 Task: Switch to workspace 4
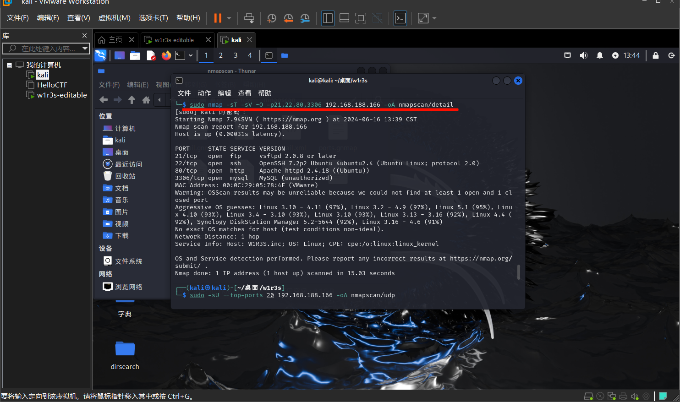(250, 55)
